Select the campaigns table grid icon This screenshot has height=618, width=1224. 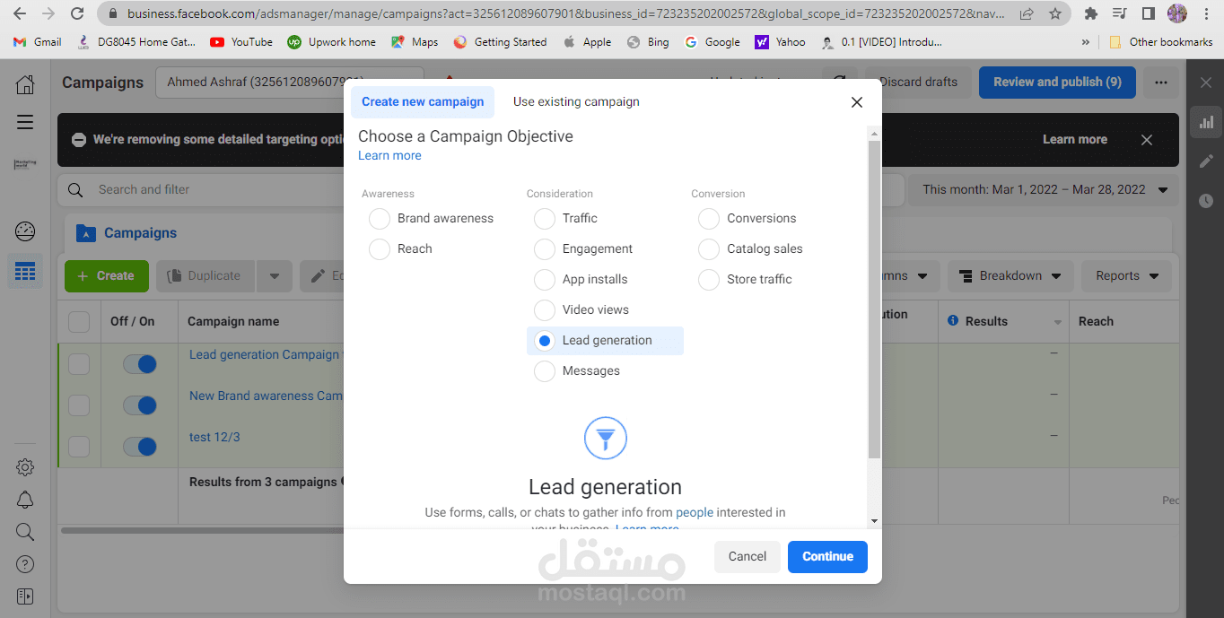[25, 271]
